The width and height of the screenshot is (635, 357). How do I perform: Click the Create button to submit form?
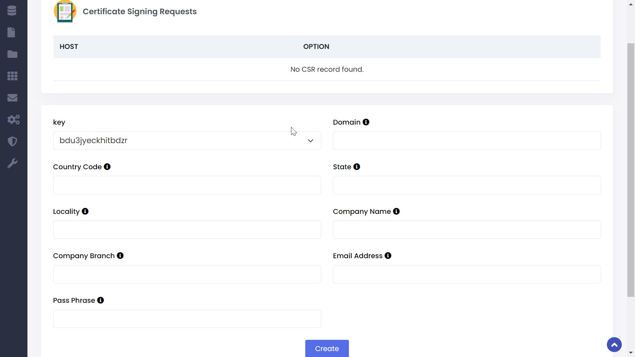click(x=327, y=349)
